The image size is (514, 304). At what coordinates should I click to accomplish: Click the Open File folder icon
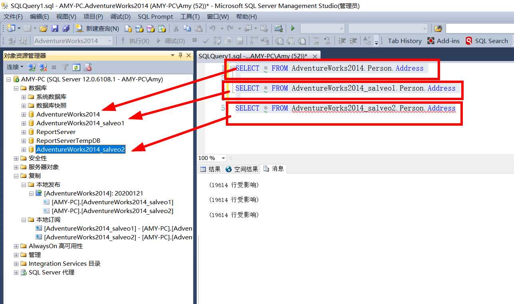point(44,28)
